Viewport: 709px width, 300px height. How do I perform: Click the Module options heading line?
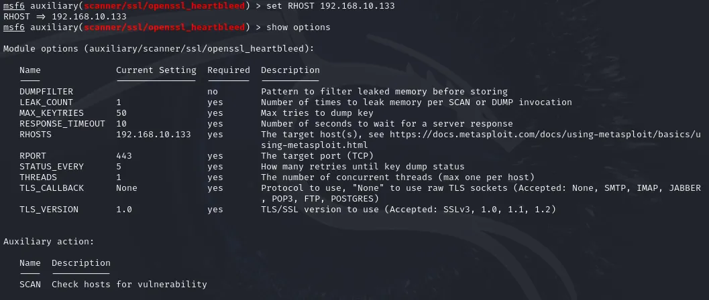pos(159,49)
